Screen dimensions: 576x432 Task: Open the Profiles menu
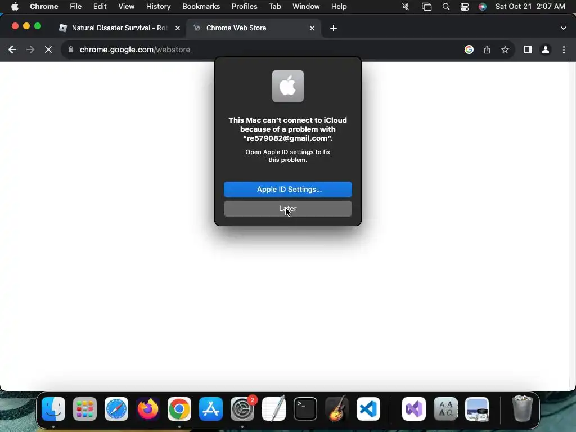pos(244,7)
